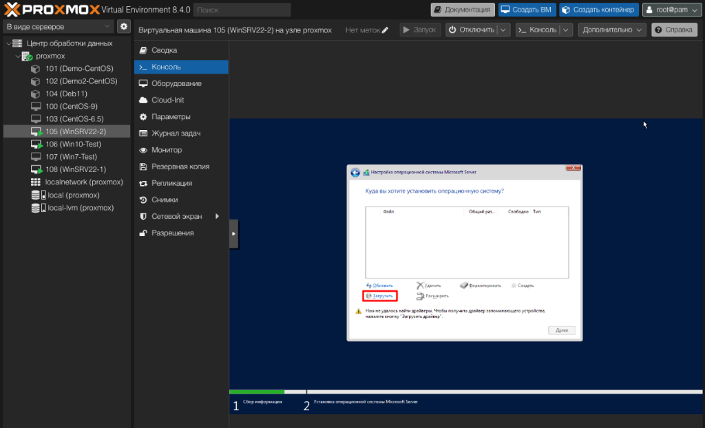Open the 'Документация' button
705x428 pixels.
click(x=463, y=10)
